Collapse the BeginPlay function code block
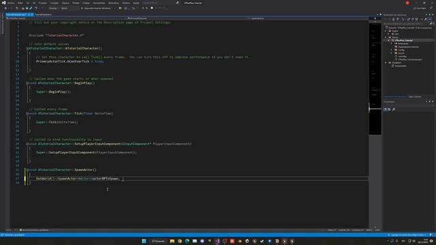 click(27, 83)
